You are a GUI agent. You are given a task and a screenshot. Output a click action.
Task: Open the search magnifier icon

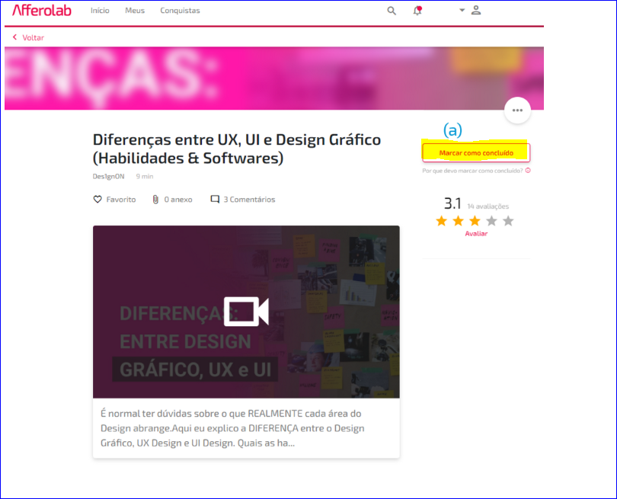click(x=392, y=11)
